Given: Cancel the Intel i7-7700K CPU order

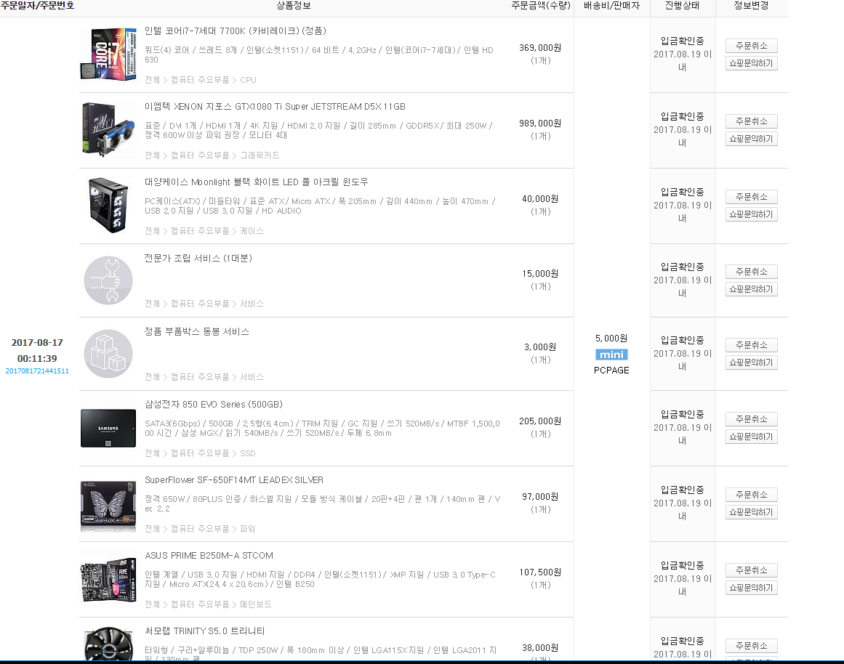Looking at the screenshot, I should 752,46.
